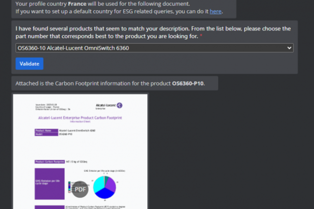Click the cyan segment of the pie chart

tap(100, 183)
